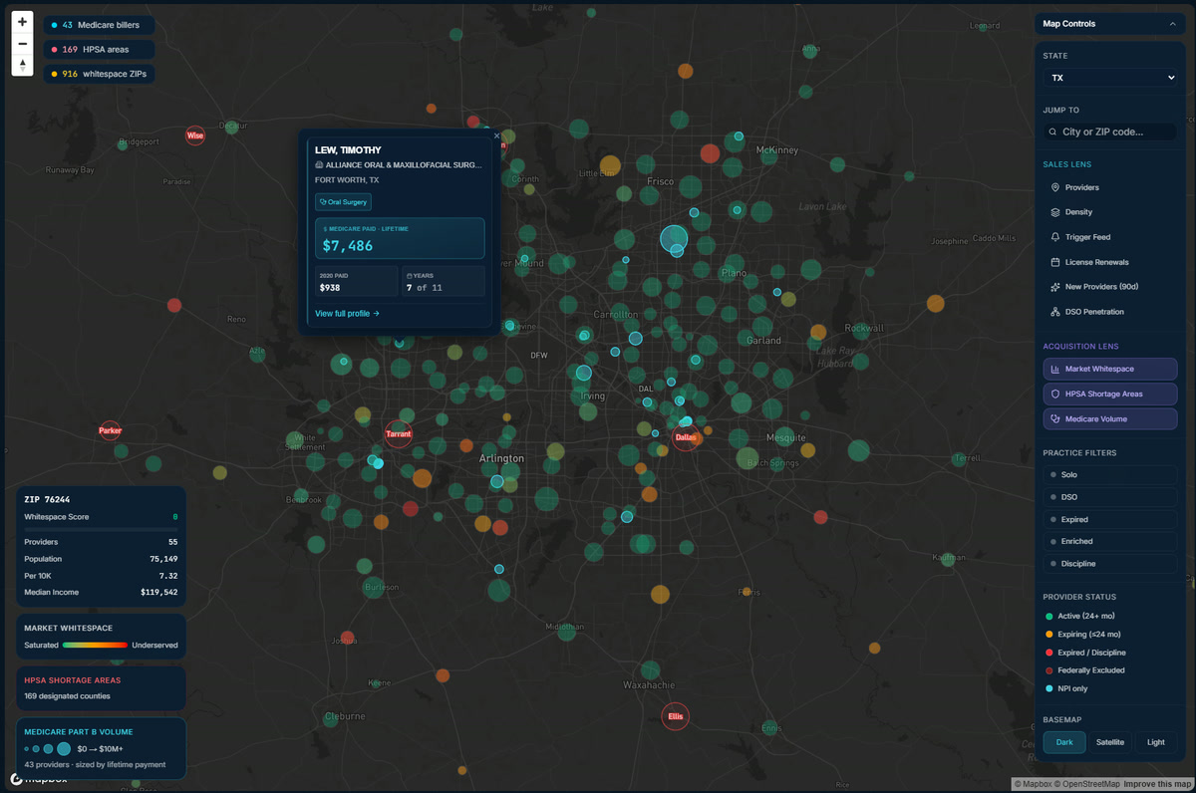Click the Medicare Paid Lifetime $7,486 card
The image size is (1196, 793).
tap(400, 238)
